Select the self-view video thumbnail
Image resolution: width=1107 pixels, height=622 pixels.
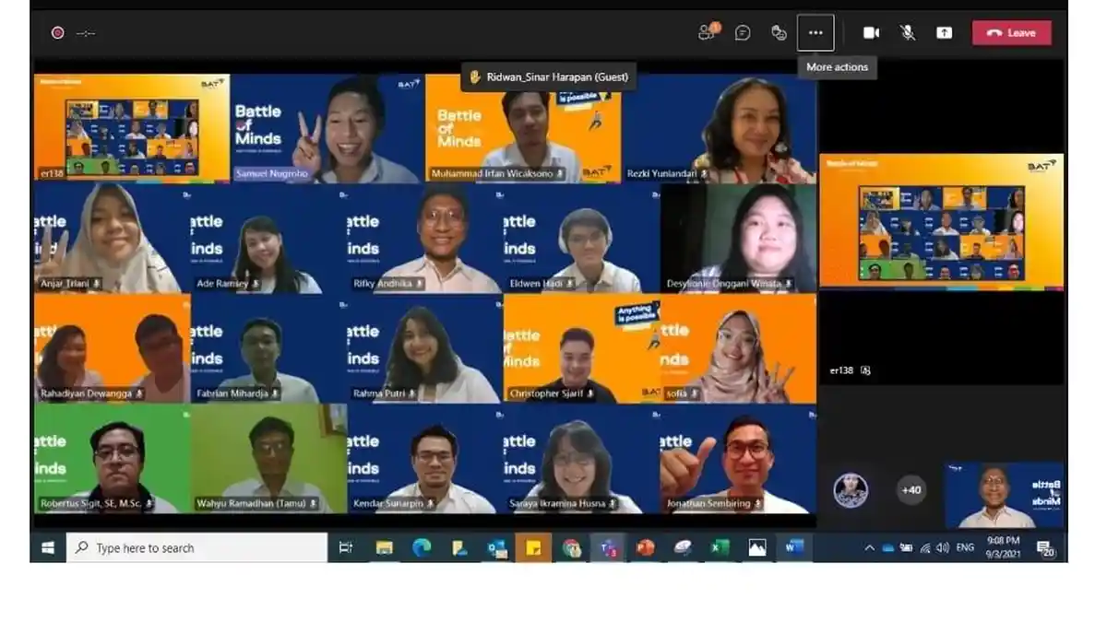tap(1004, 495)
